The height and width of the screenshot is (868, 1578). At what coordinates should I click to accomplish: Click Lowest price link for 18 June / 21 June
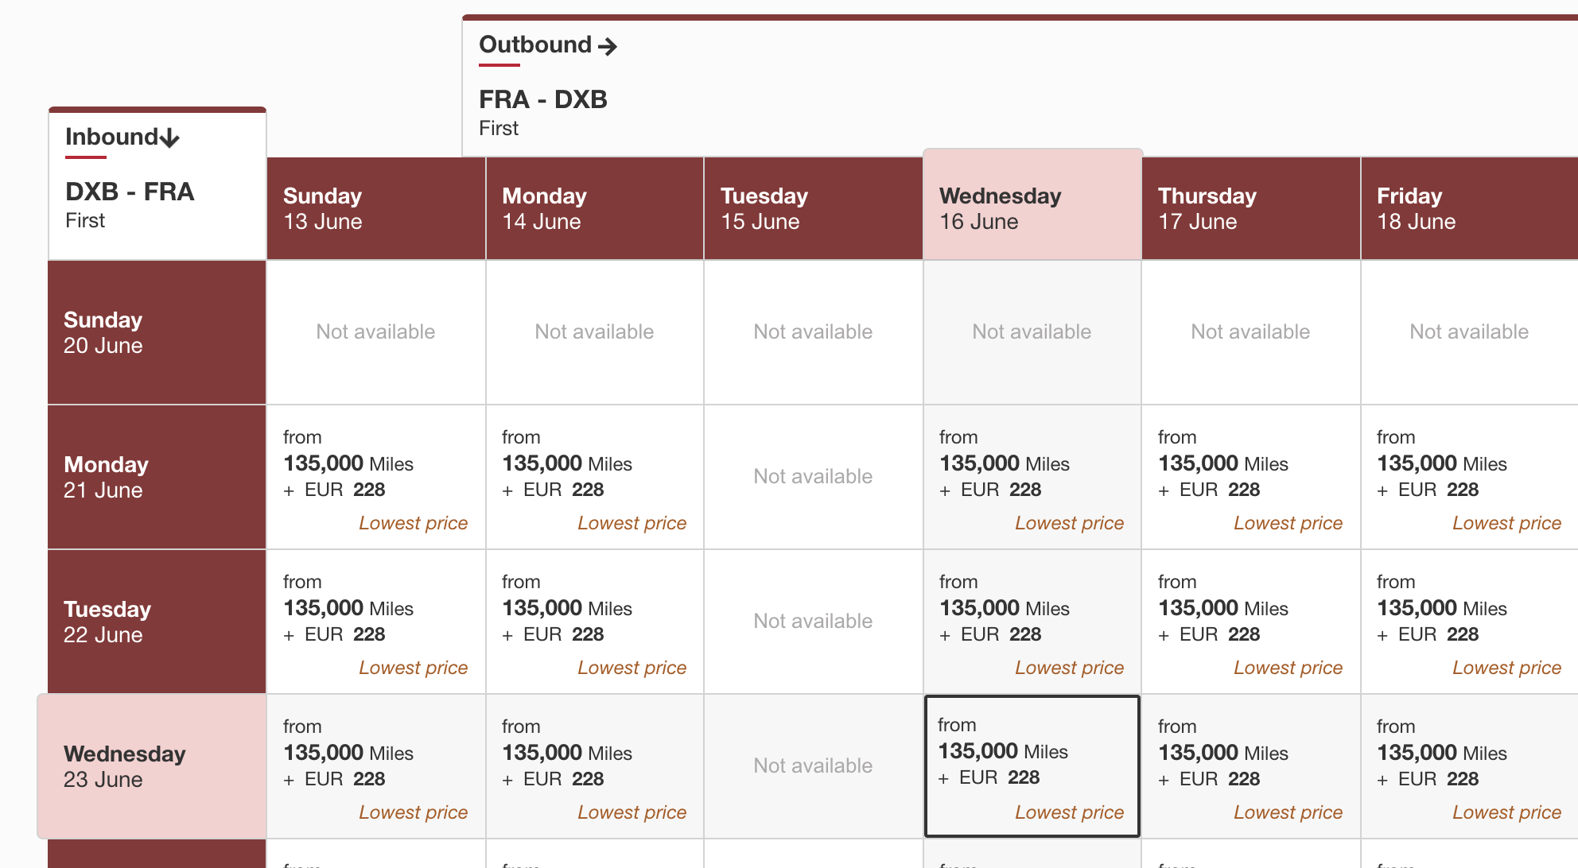[1506, 523]
